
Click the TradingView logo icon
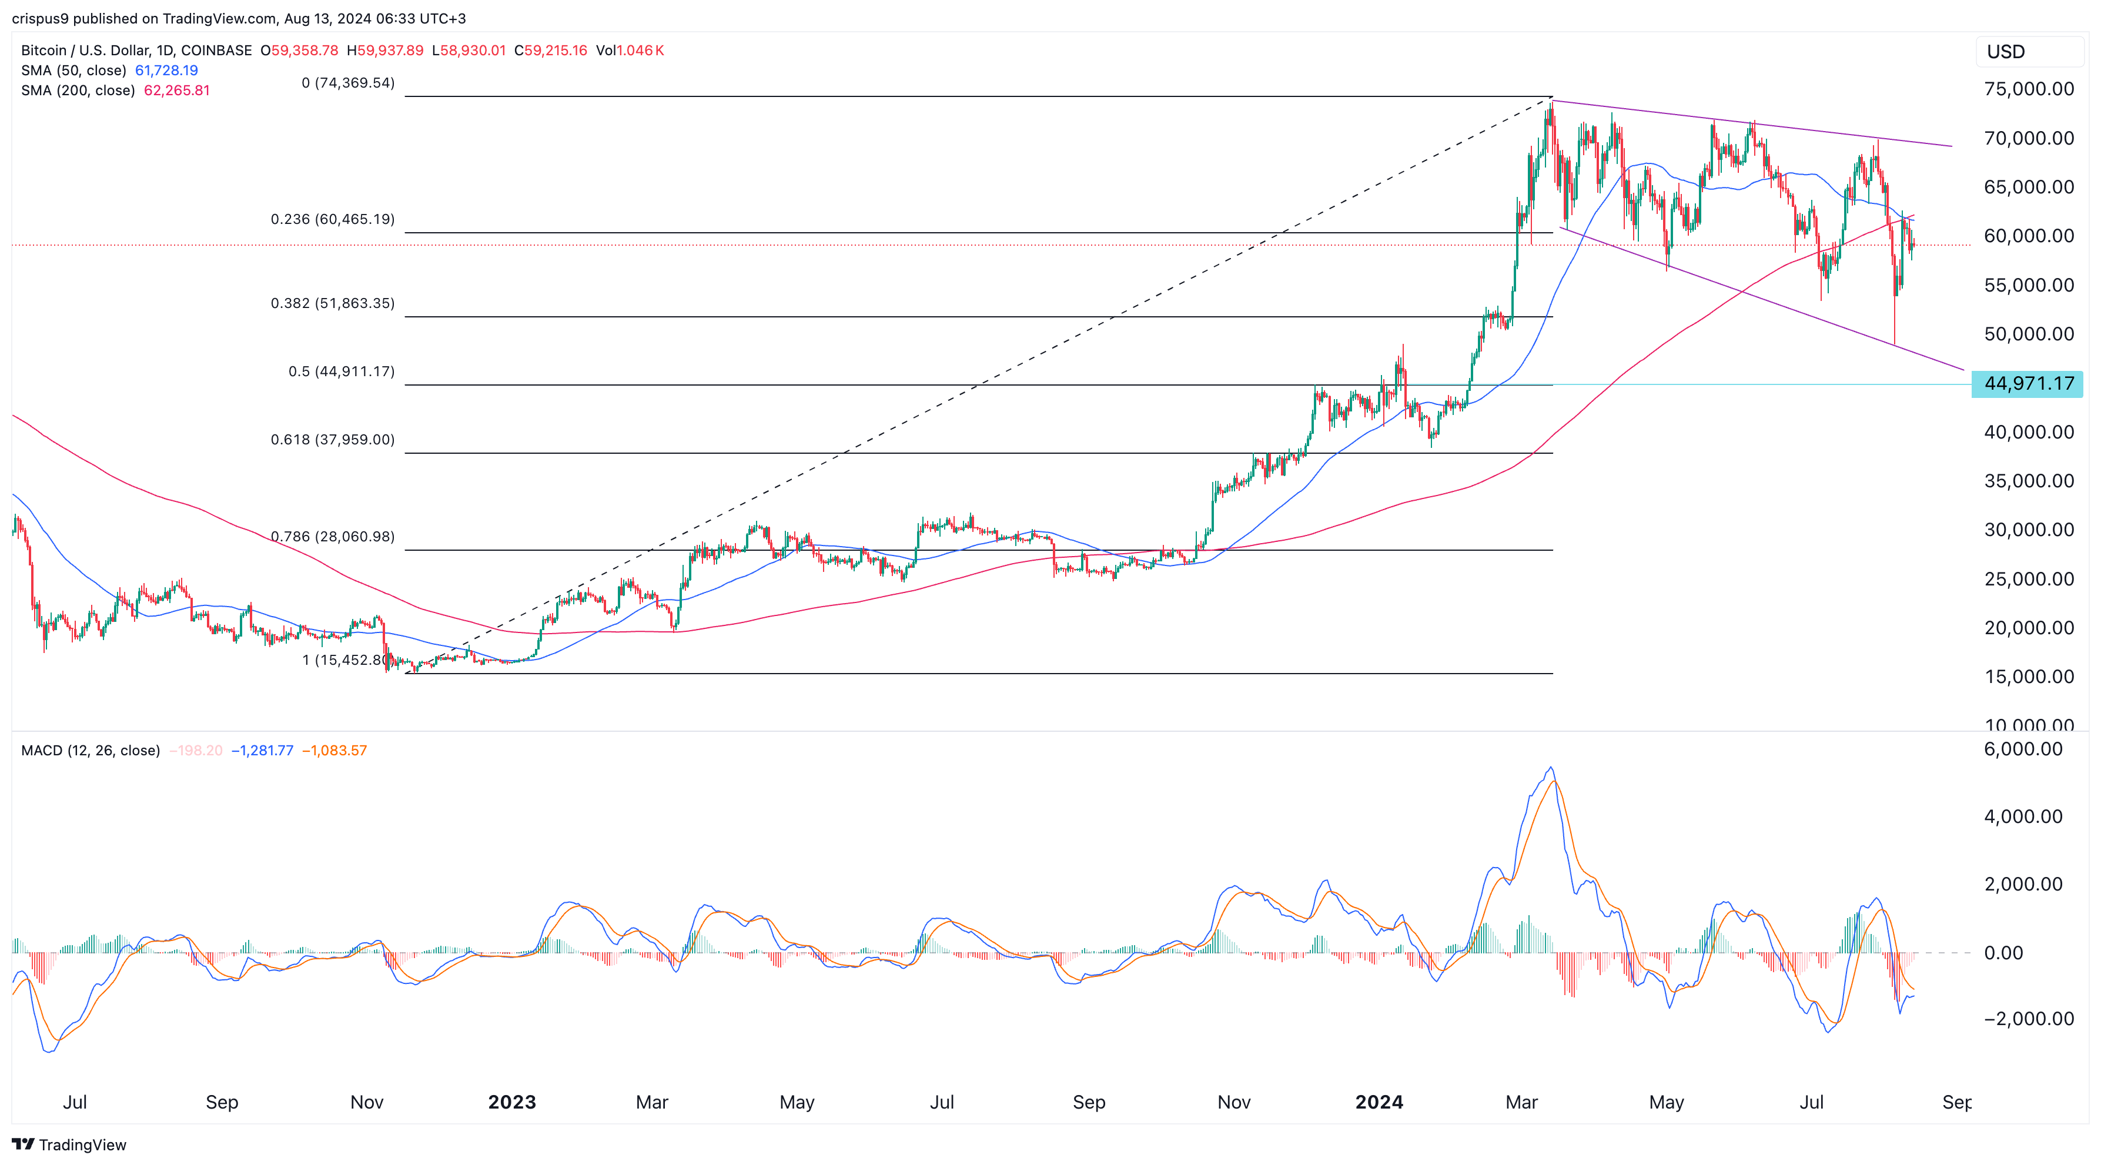pyautogui.click(x=23, y=1144)
